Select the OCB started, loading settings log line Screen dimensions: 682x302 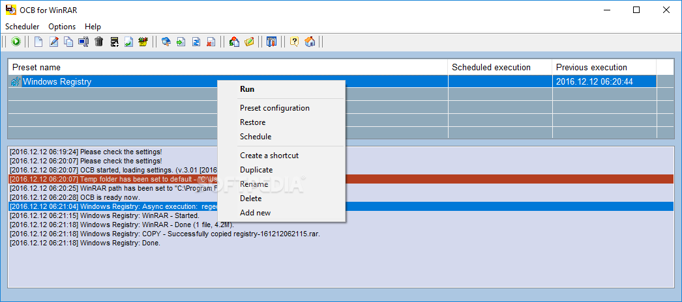(x=342, y=170)
